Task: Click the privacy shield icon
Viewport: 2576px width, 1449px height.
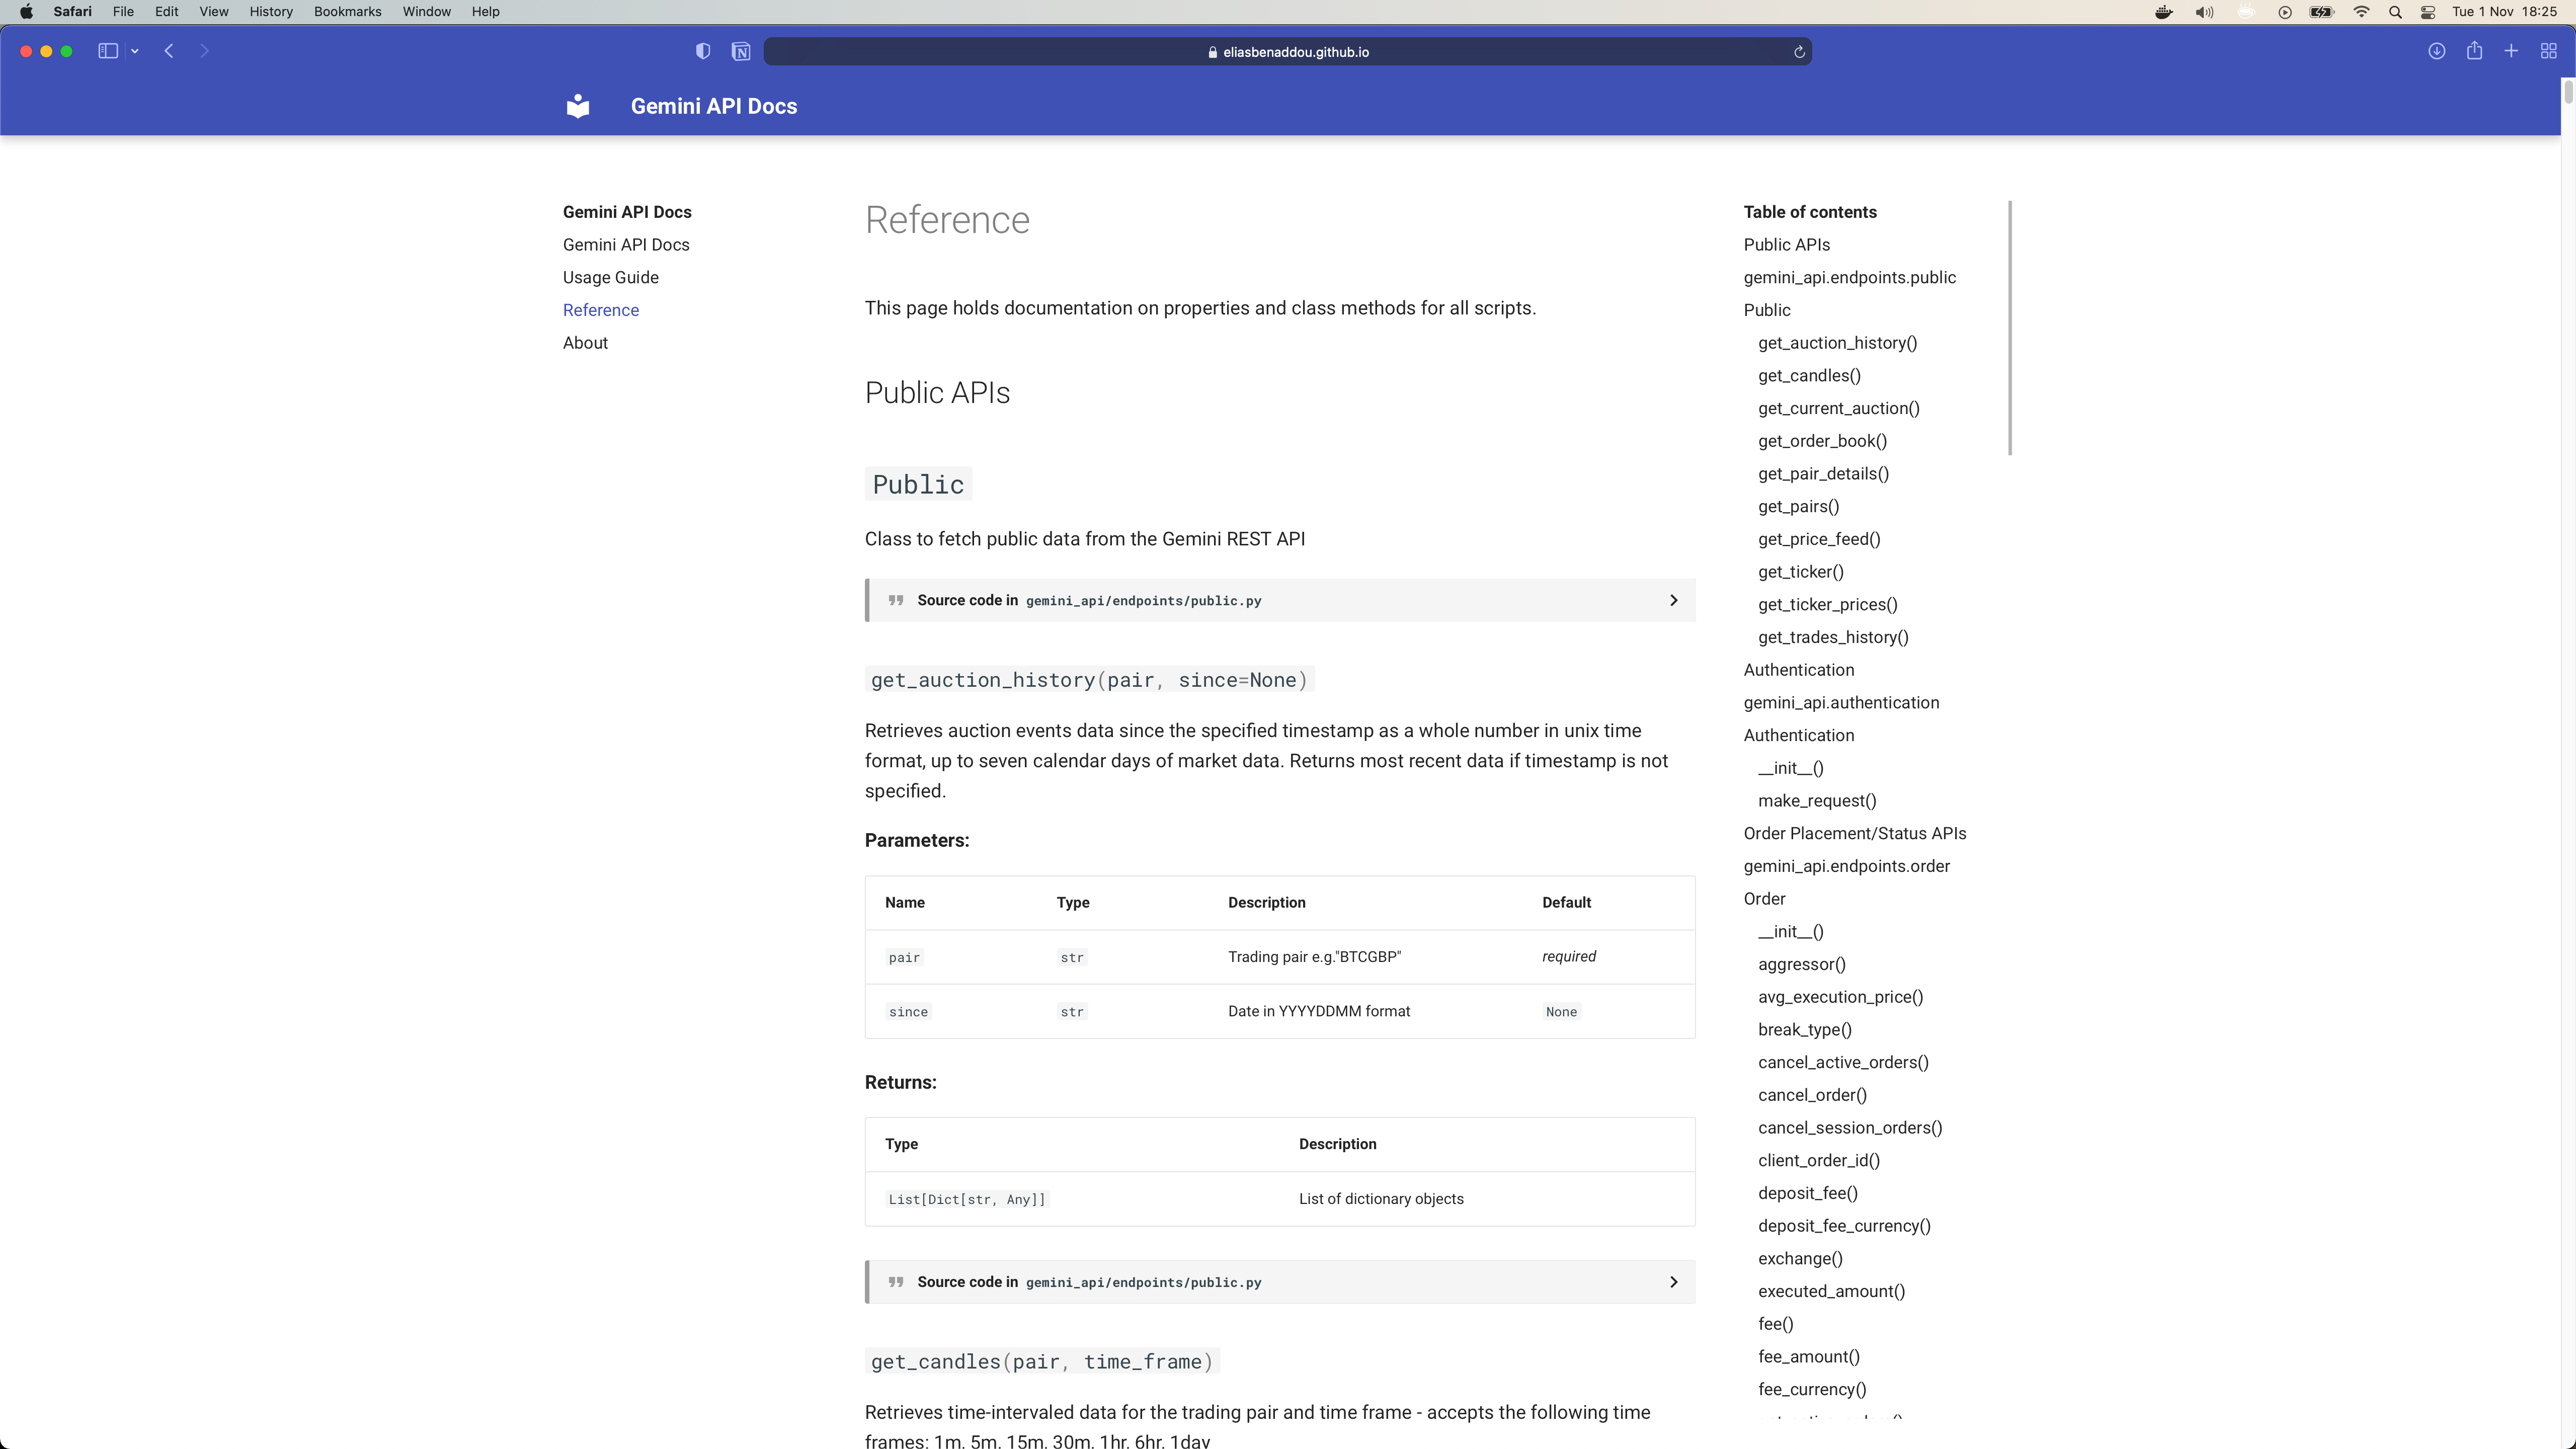Action: coord(703,51)
